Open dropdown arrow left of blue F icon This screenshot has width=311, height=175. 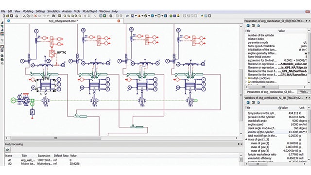(x=162, y=16)
